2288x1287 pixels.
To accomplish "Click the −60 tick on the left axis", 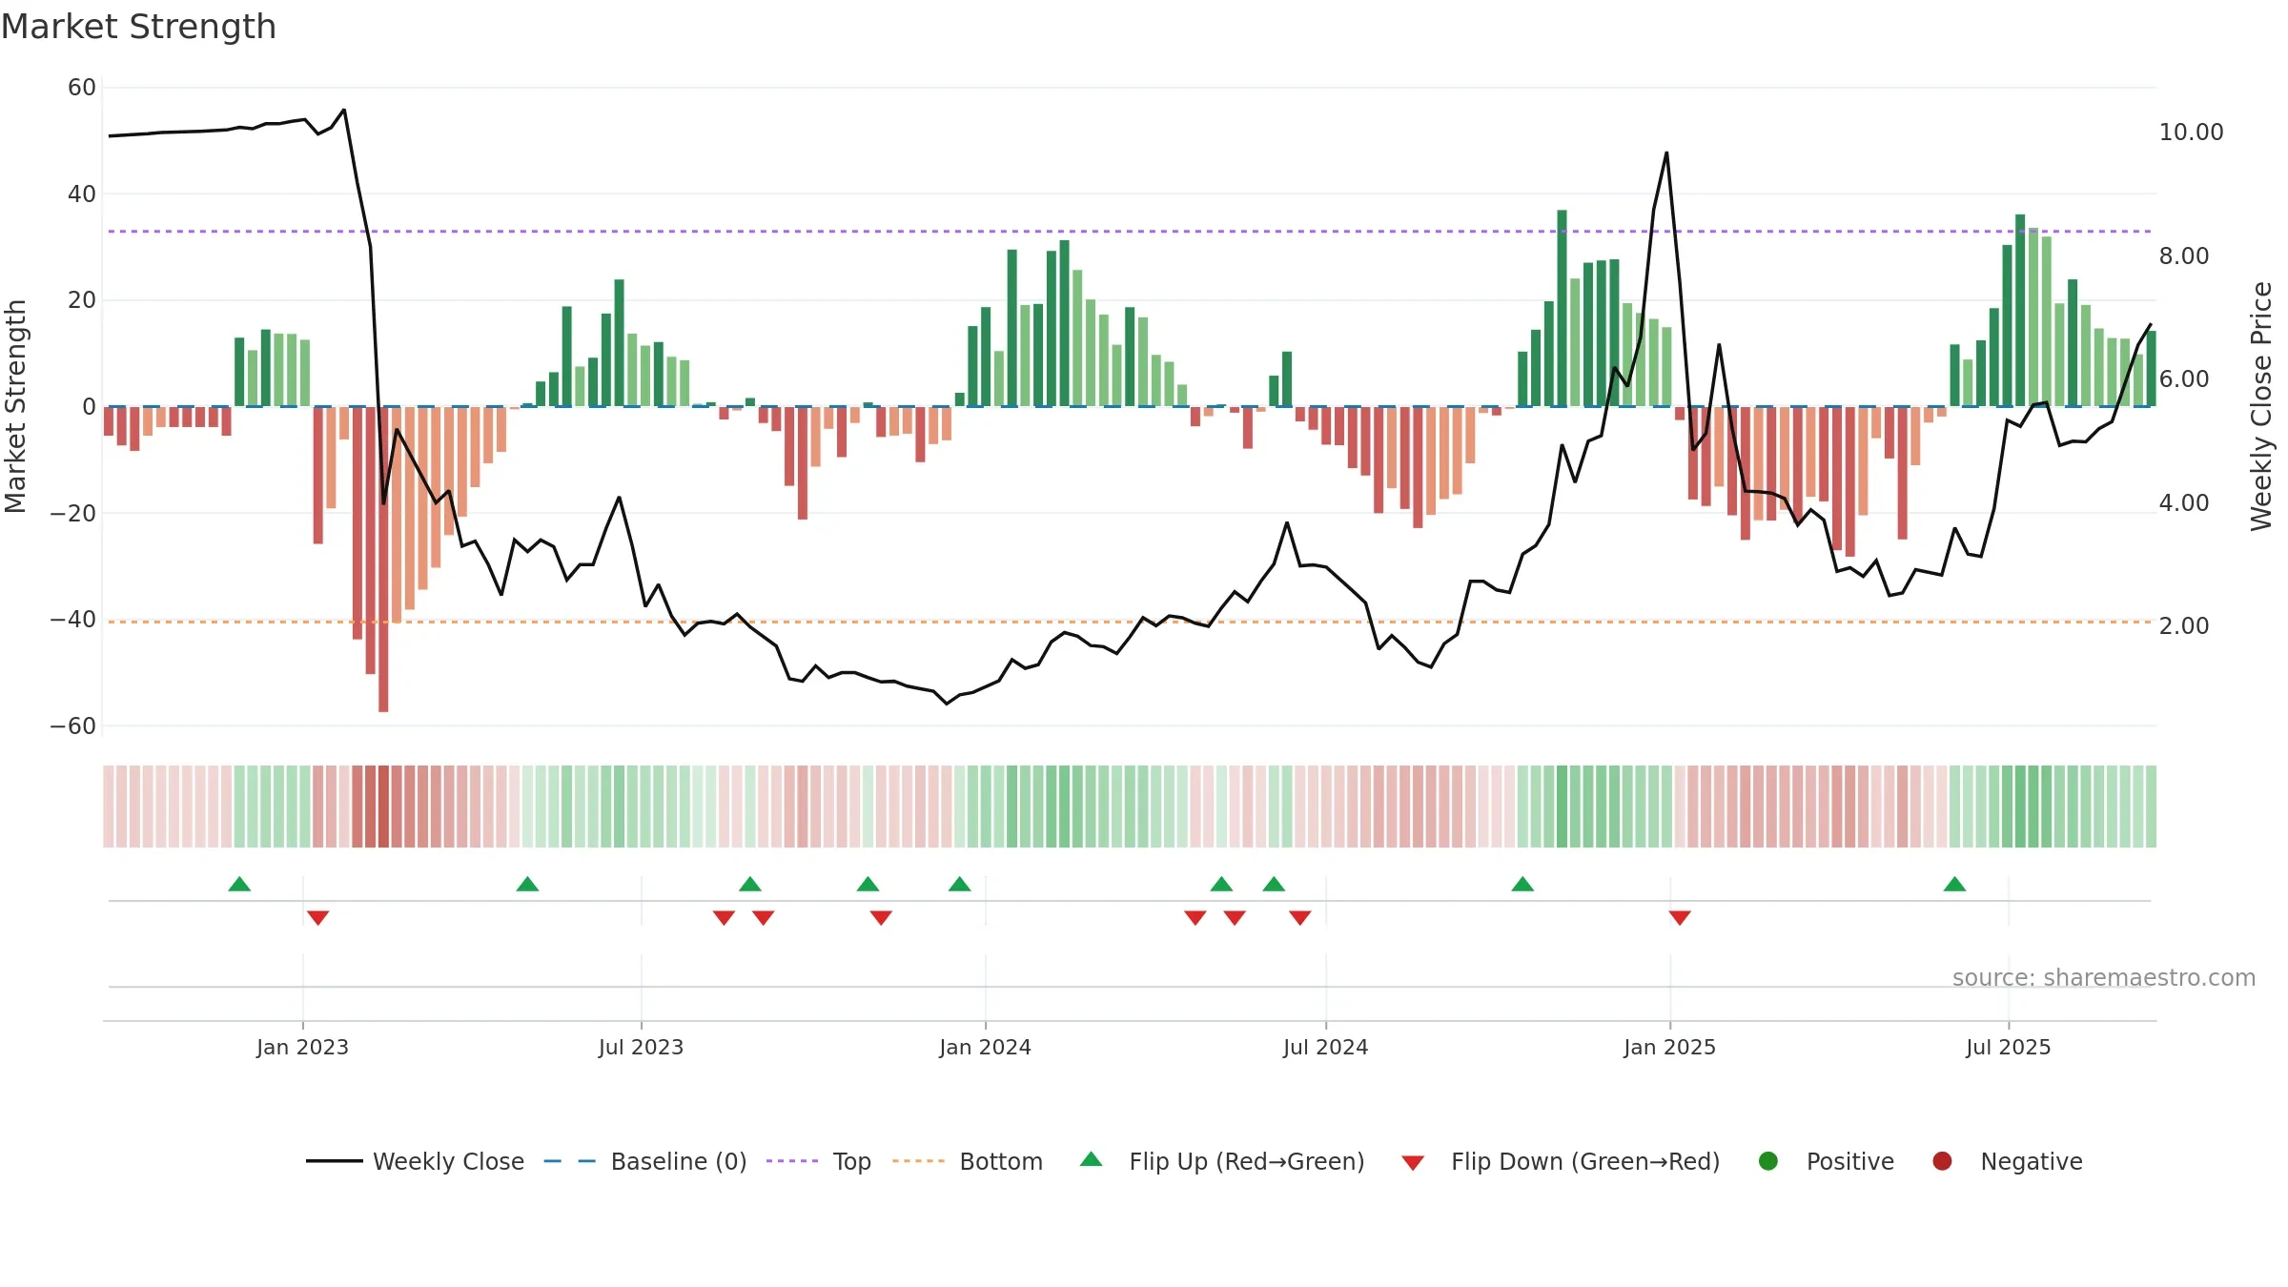I will [x=73, y=725].
